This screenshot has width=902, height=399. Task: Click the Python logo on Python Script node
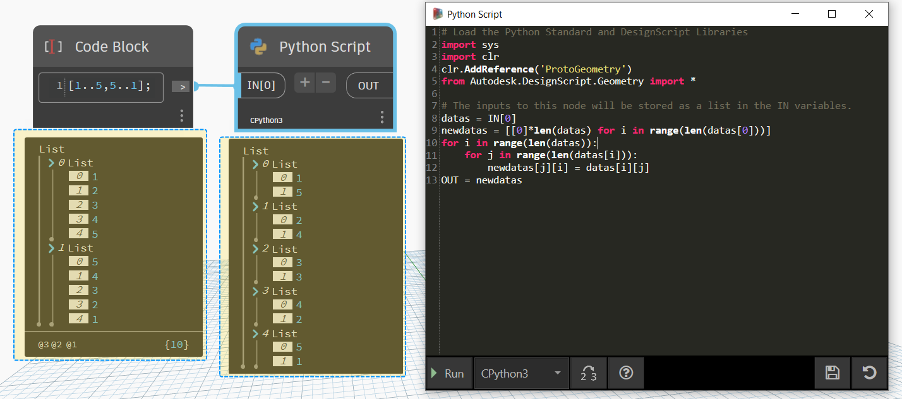click(x=258, y=47)
